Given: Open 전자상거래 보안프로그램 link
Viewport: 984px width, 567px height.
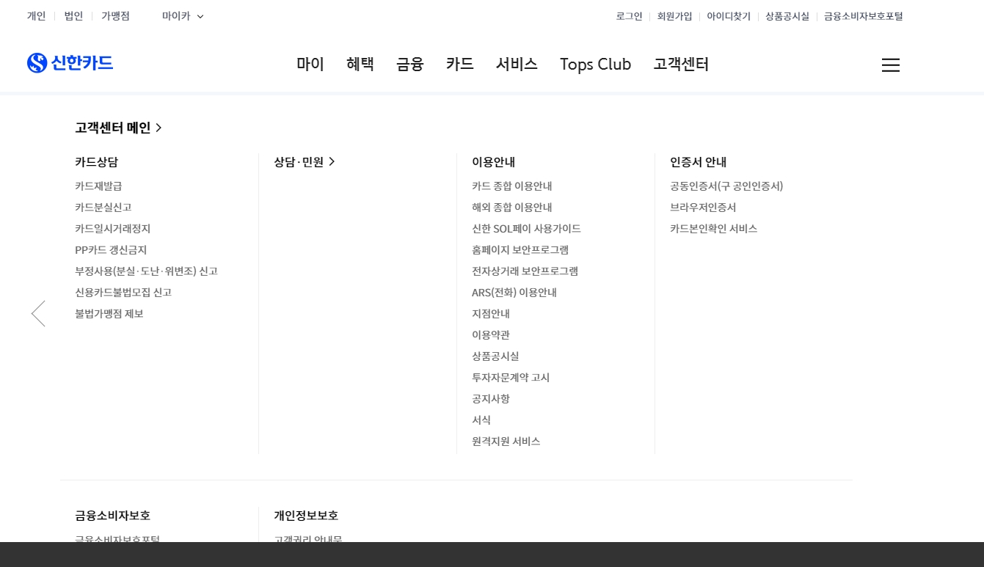Looking at the screenshot, I should 525,271.
